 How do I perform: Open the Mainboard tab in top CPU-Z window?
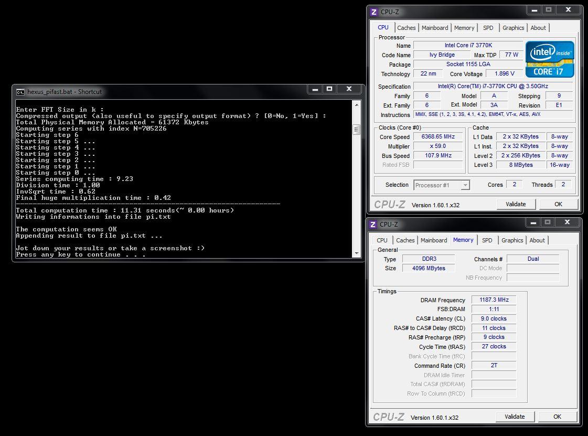tap(435, 28)
